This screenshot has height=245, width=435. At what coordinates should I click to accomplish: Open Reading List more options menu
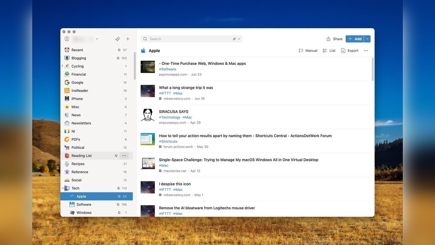(x=124, y=156)
